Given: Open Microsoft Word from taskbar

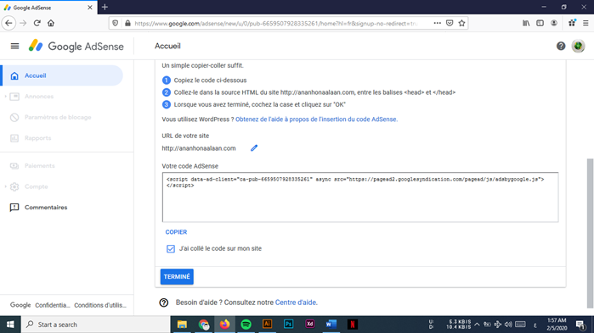Looking at the screenshot, I should [331, 325].
